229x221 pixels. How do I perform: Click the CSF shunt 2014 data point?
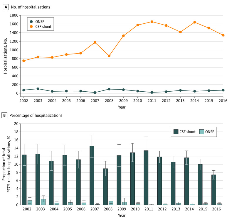(195, 22)
